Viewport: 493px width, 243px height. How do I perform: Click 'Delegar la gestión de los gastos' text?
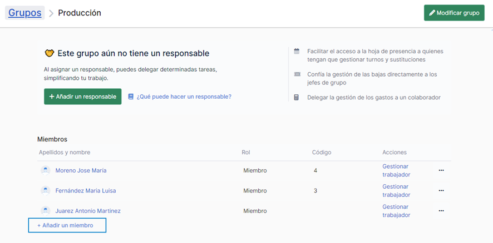(x=374, y=98)
